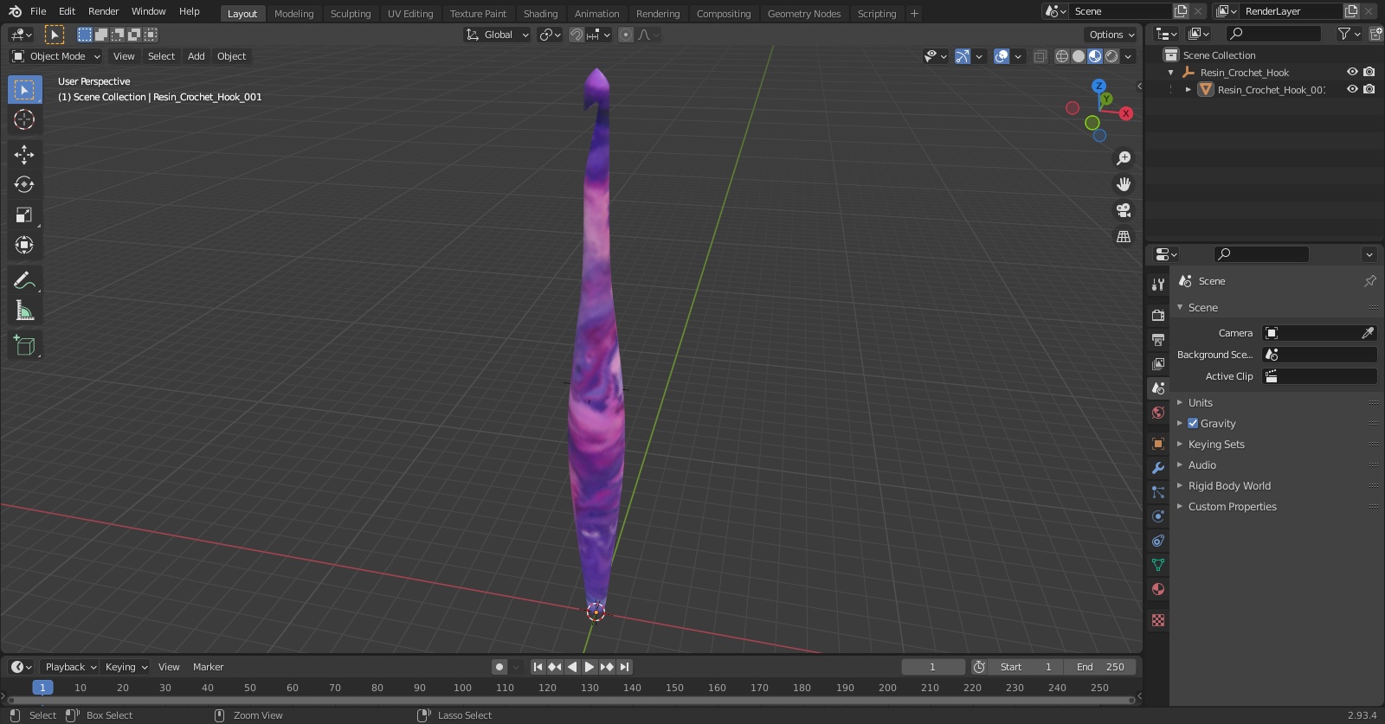Viewport: 1385px width, 724px height.
Task: Select the Move tool
Action: pos(24,155)
